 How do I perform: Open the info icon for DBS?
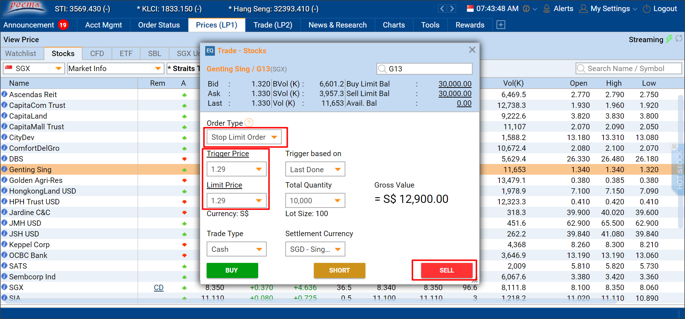pos(4,159)
